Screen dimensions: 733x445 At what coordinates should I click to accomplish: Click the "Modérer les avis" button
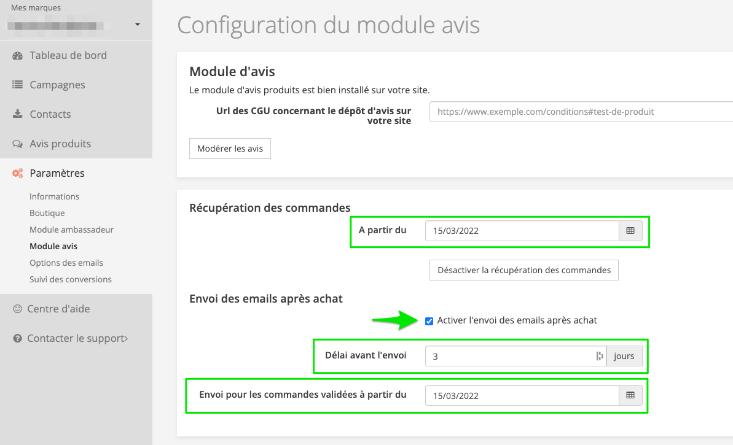pos(230,149)
